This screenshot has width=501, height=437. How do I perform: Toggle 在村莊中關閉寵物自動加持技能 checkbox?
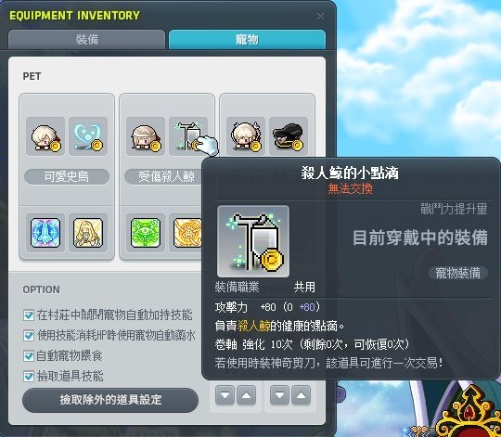[29, 315]
